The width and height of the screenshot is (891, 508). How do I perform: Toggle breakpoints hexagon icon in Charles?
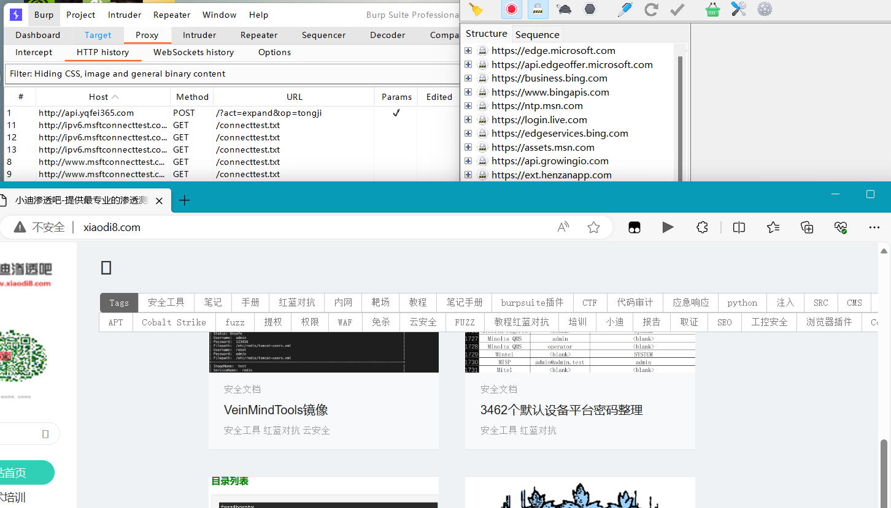coord(590,9)
